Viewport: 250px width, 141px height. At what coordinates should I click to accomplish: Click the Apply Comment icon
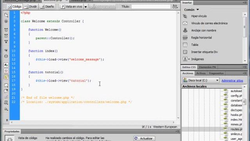tap(6, 85)
